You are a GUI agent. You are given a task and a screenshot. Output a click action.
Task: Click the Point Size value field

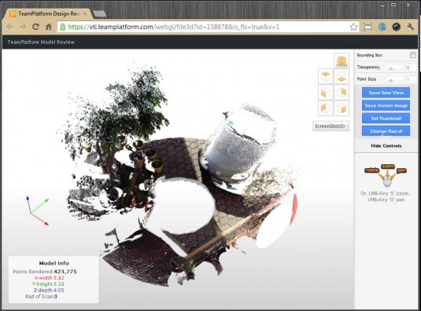click(410, 79)
